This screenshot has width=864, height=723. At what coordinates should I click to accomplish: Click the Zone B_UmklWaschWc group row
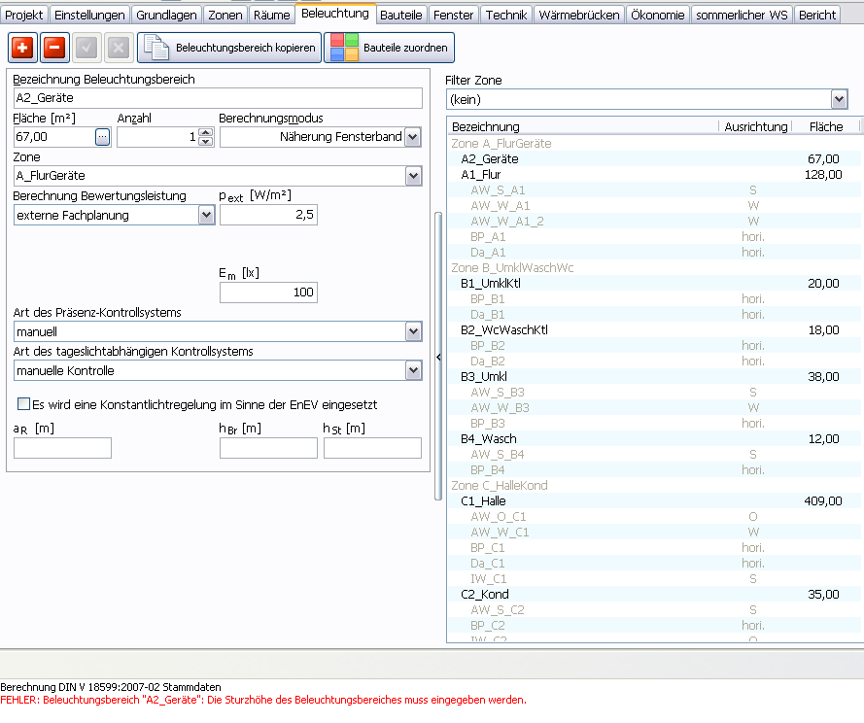(654, 268)
